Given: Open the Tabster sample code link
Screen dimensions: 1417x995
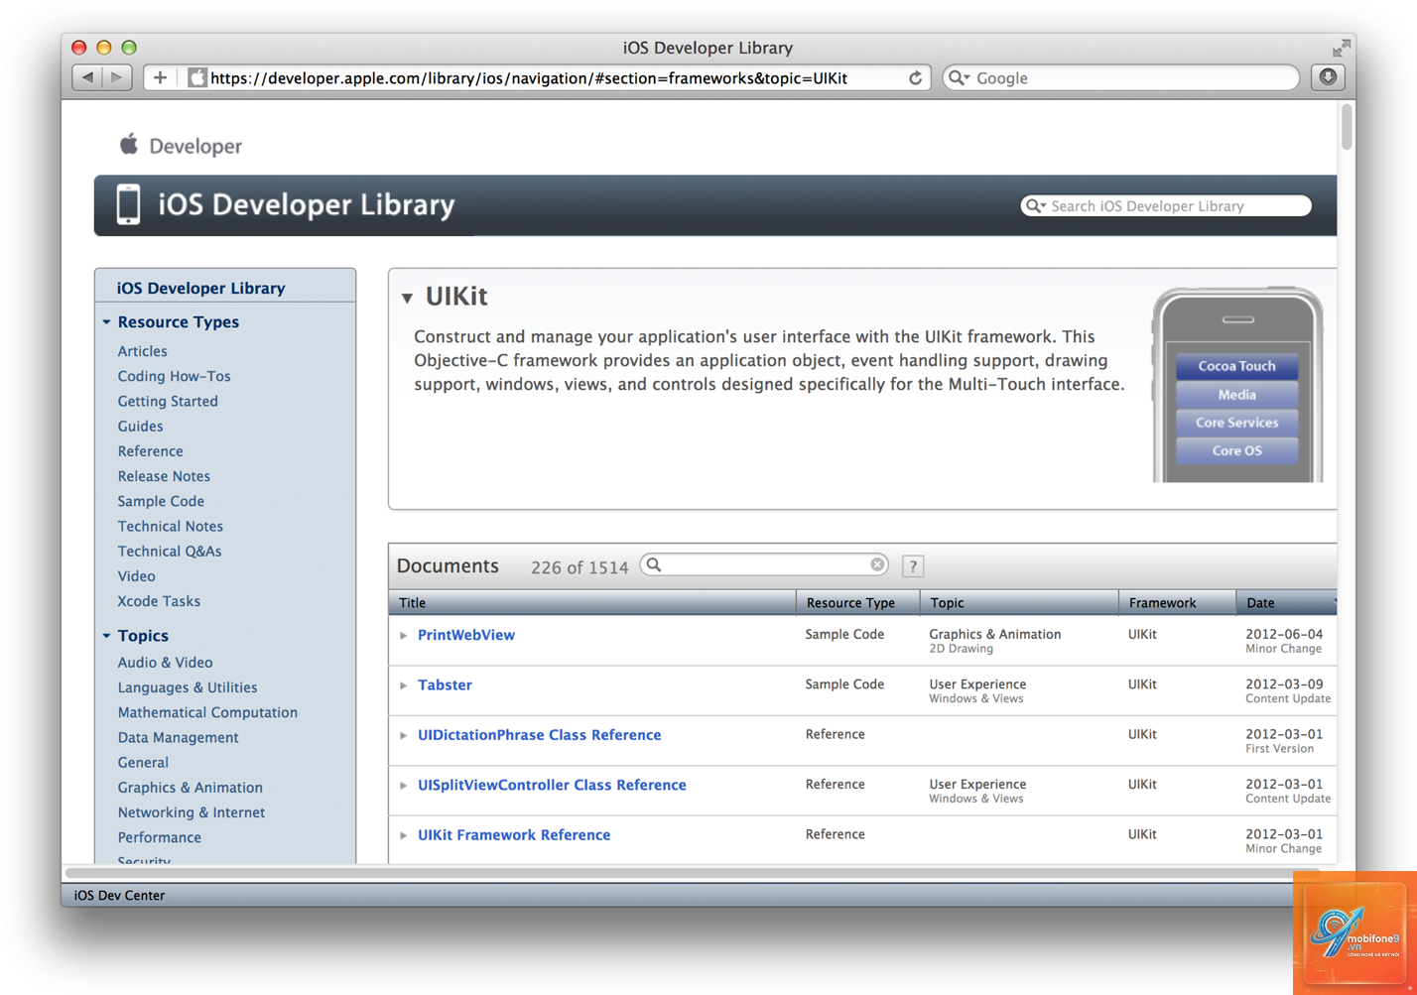Looking at the screenshot, I should [x=445, y=684].
